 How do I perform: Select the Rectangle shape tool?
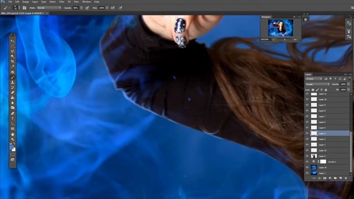point(12,129)
